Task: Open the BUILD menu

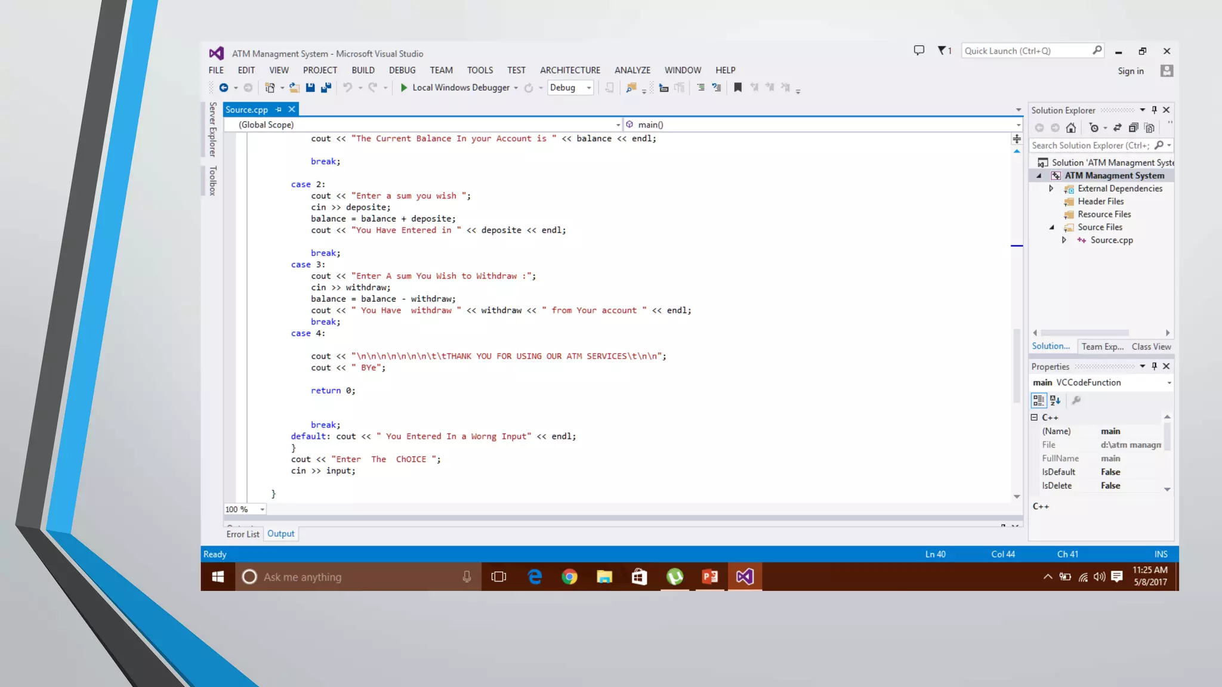Action: 363,70
